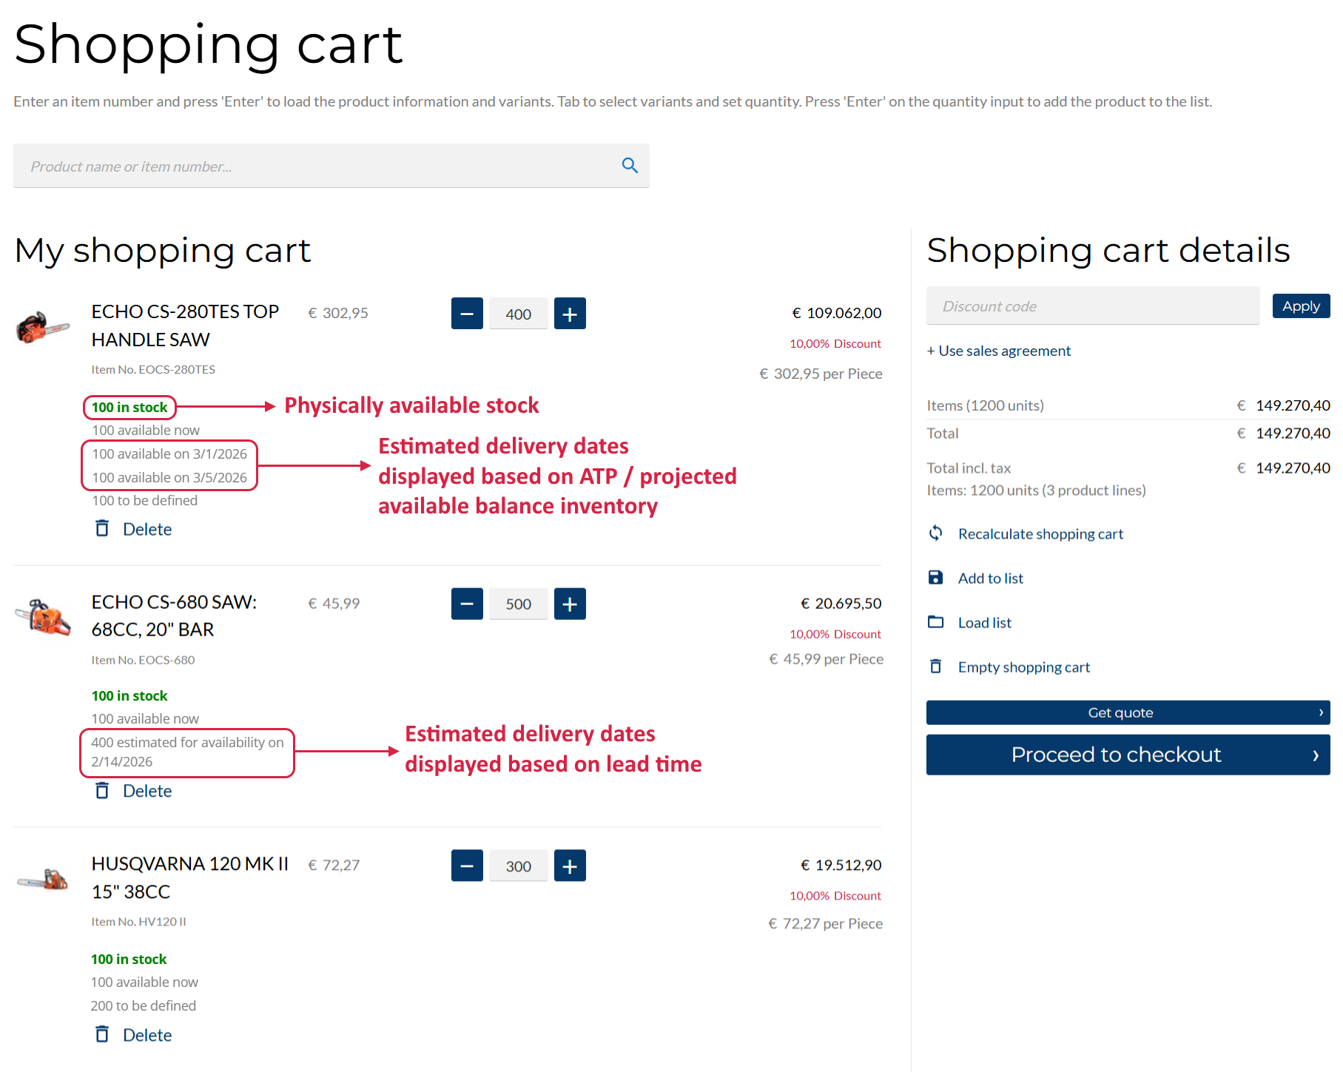Decrease quantity of ECHO CS-280TES saw
The image size is (1343, 1072).
click(467, 314)
